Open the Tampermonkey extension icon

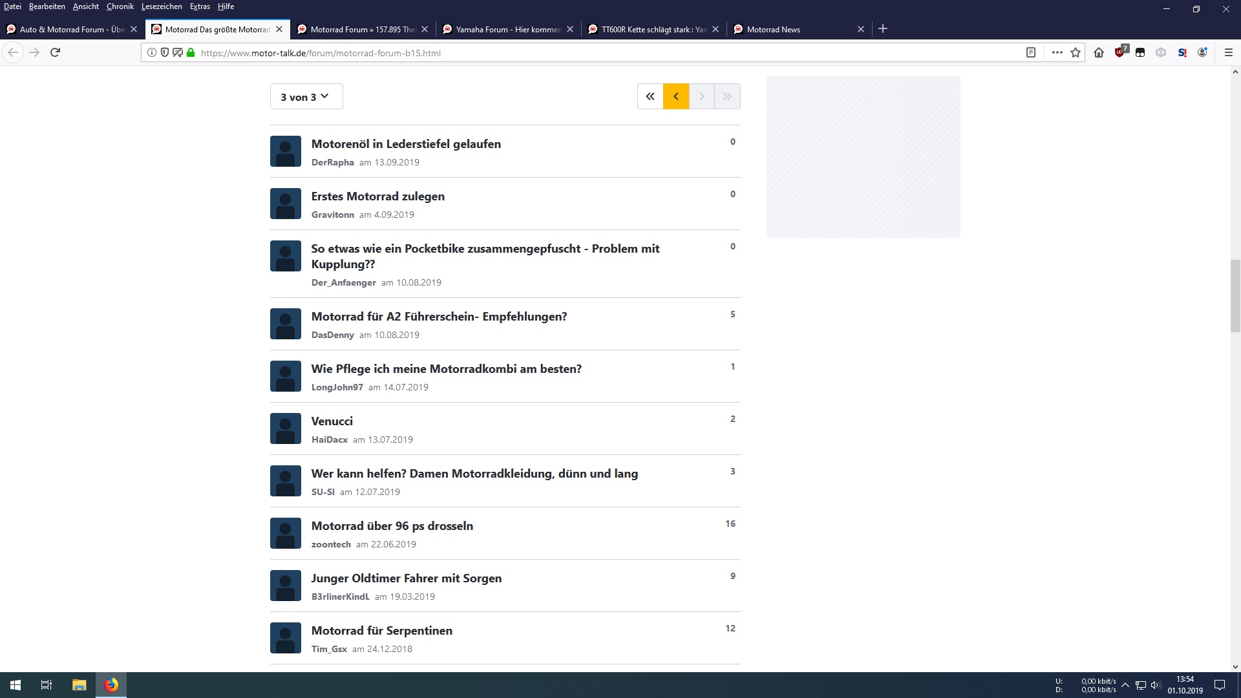coord(1140,52)
